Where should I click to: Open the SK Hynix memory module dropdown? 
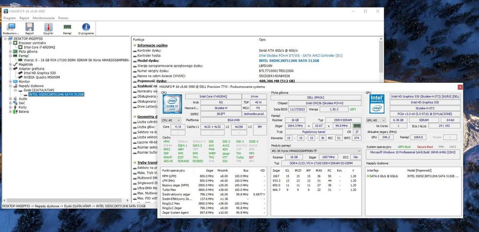click(x=316, y=151)
